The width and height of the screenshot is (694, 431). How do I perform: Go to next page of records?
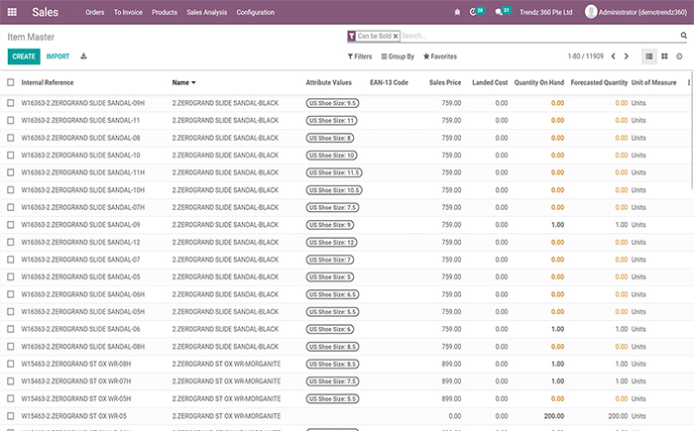(627, 56)
